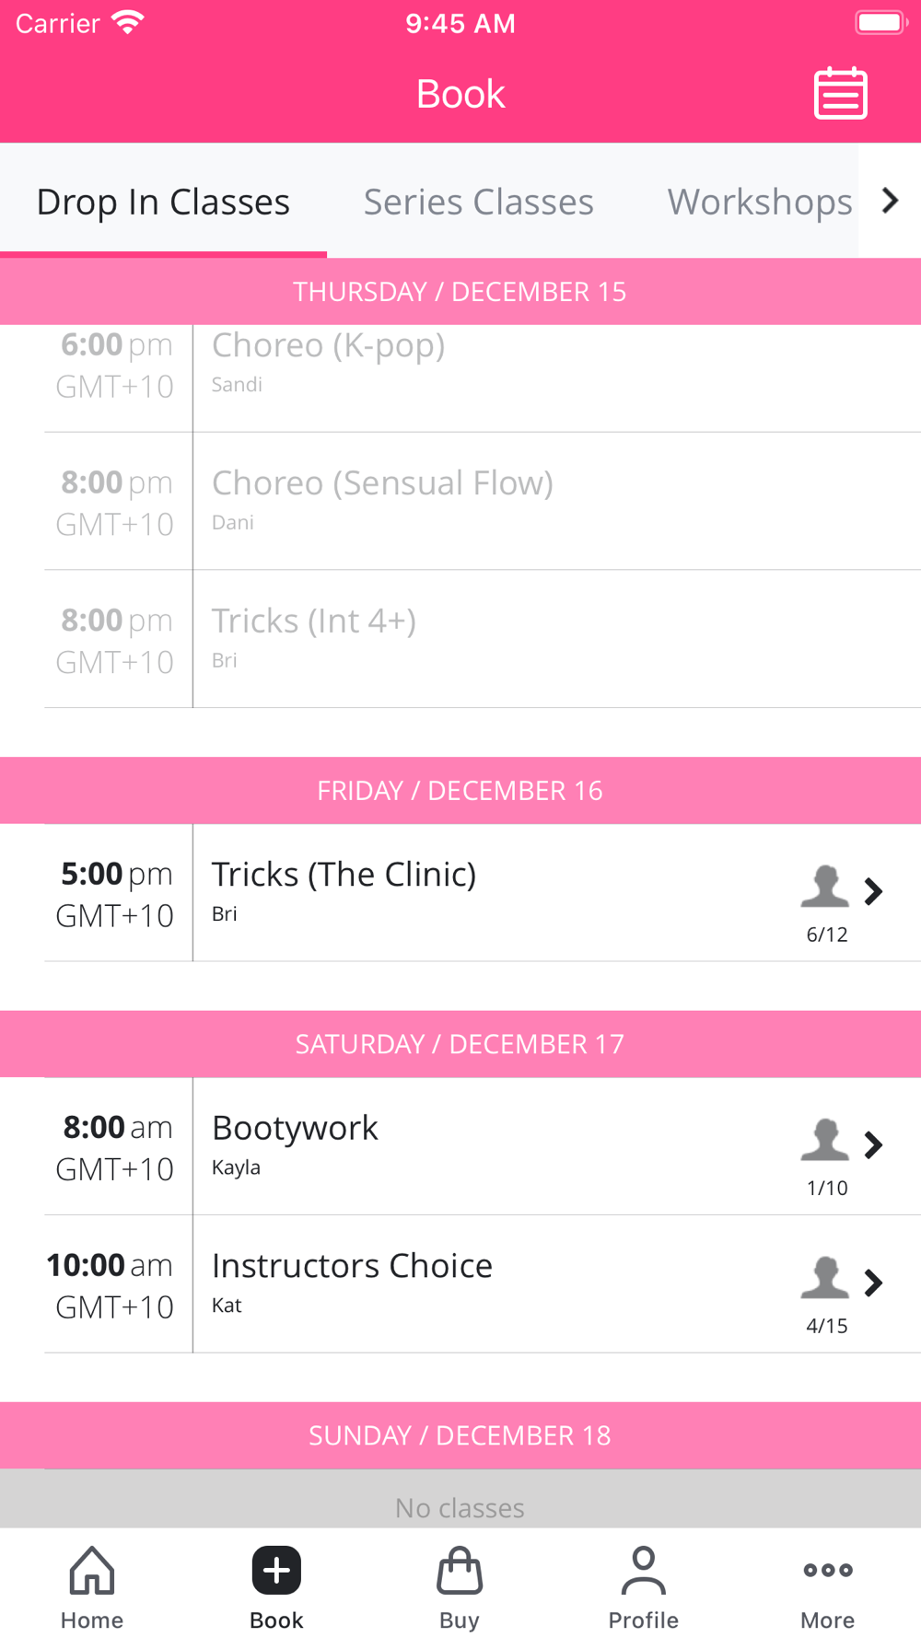Select the Drop In Classes tab
This screenshot has width=921, height=1637.
163,202
